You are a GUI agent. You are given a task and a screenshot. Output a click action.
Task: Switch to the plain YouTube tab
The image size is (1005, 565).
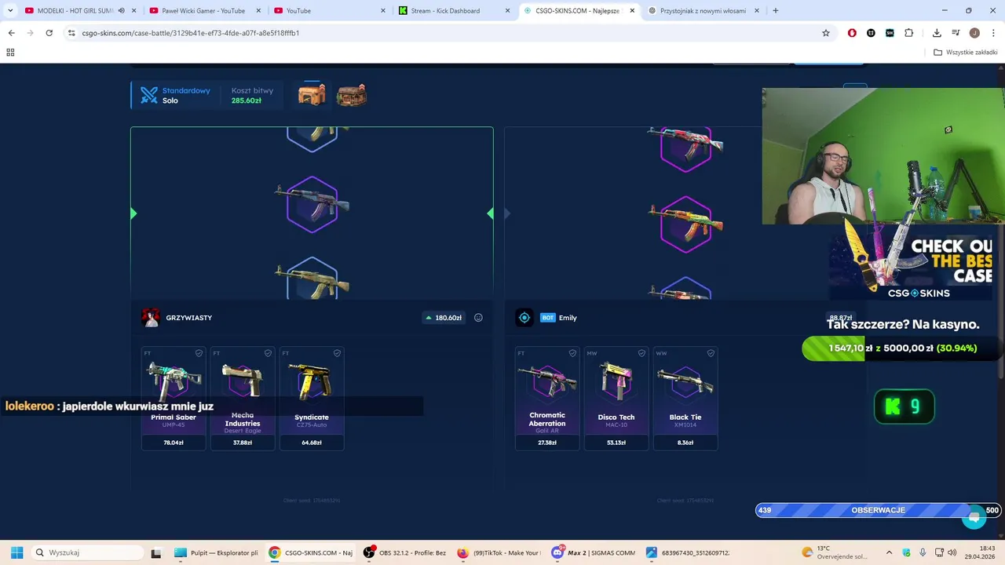330,11
